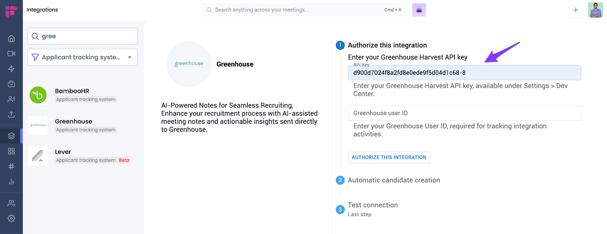
Task: Click the lightning bolt sidebar icon
Action: click(x=11, y=69)
